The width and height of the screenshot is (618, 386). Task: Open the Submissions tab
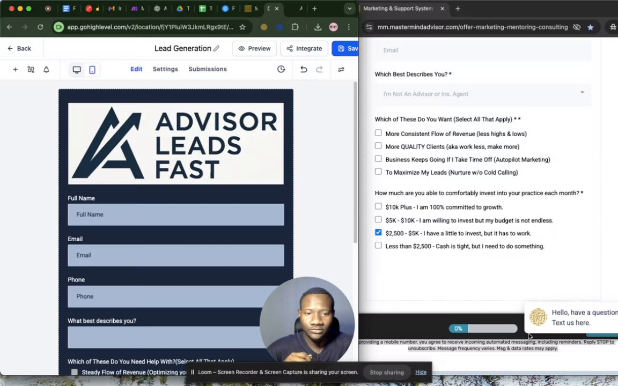tap(207, 69)
